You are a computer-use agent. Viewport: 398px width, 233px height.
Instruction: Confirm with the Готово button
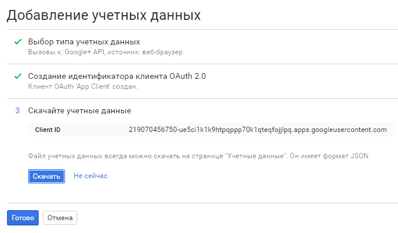23,218
